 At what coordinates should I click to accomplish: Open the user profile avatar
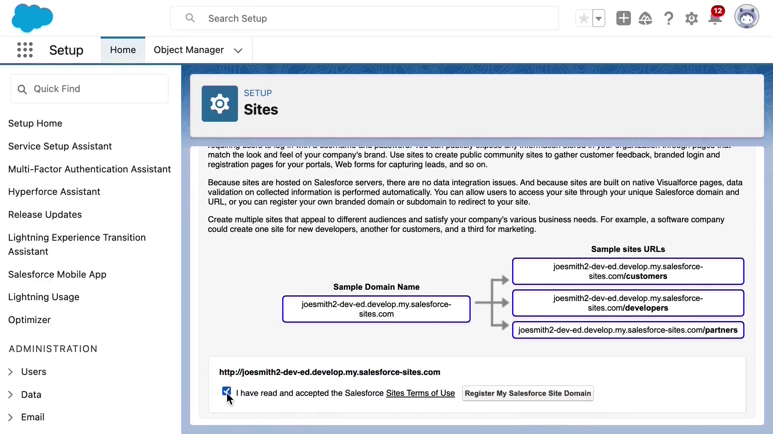pos(747,17)
